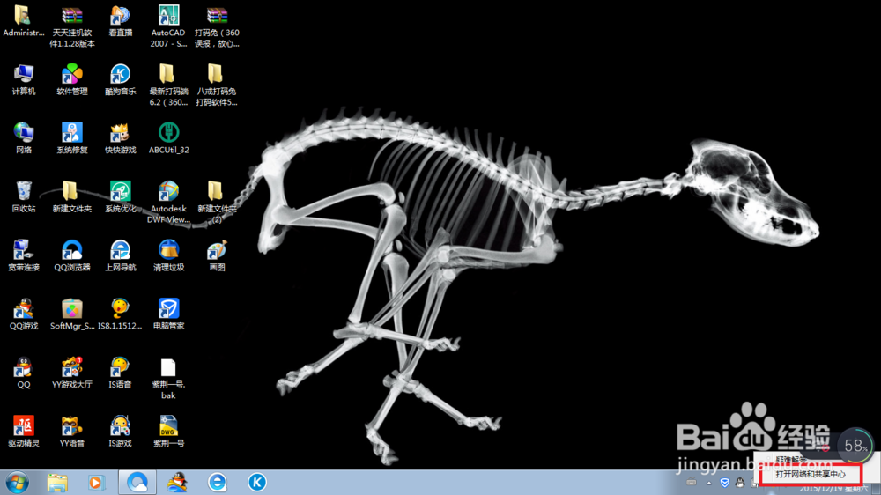Select 打开网络和共享中心 menu entry
Screen dimensions: 881x495
pos(811,474)
